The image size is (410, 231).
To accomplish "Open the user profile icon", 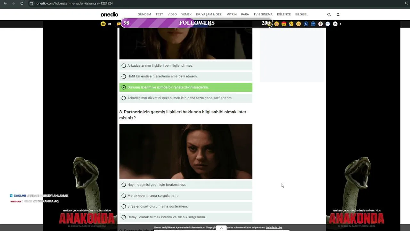I will (x=338, y=14).
